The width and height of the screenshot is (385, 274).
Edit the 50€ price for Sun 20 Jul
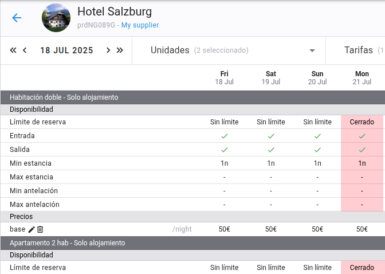317,229
